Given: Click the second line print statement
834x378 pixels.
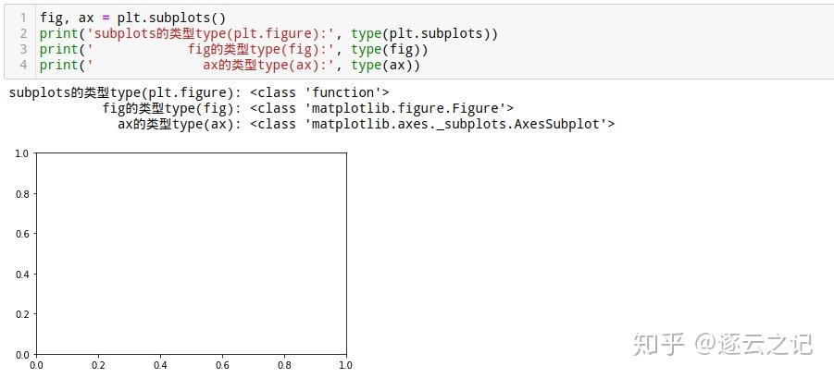Looking at the screenshot, I should pyautogui.click(x=268, y=34).
